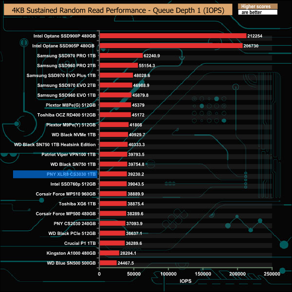Viewport: 292px width, 292px height.
Task: Click the red bar for Samsung SSD970 PRO
Action: 121,56
